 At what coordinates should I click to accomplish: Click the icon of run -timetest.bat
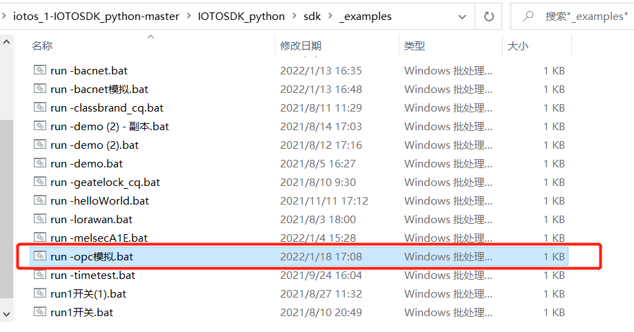41,275
